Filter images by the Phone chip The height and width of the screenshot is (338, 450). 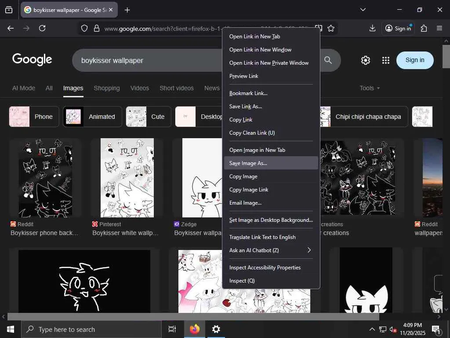pyautogui.click(x=34, y=116)
